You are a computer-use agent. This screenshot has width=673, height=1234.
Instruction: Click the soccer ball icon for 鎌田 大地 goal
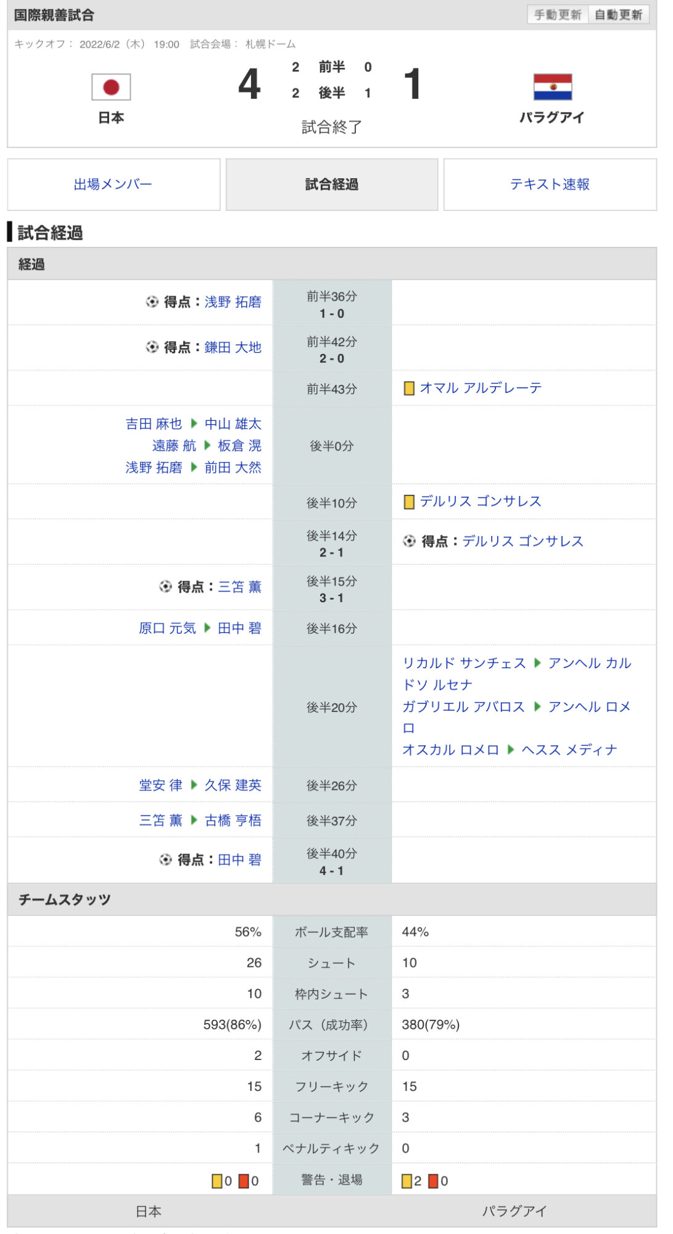(152, 347)
